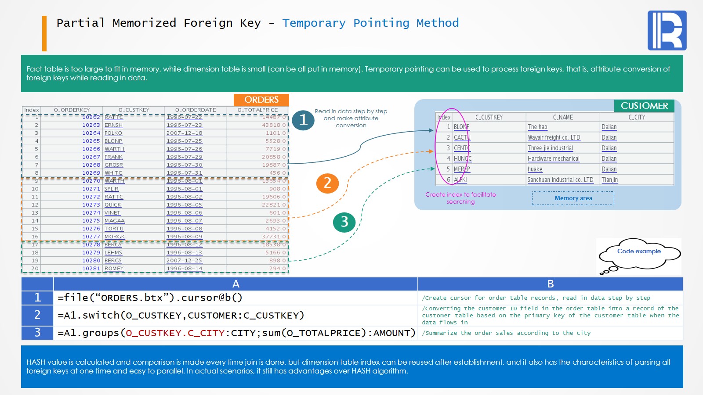
Task: Select the green CUSTOMER table label
Action: (644, 106)
